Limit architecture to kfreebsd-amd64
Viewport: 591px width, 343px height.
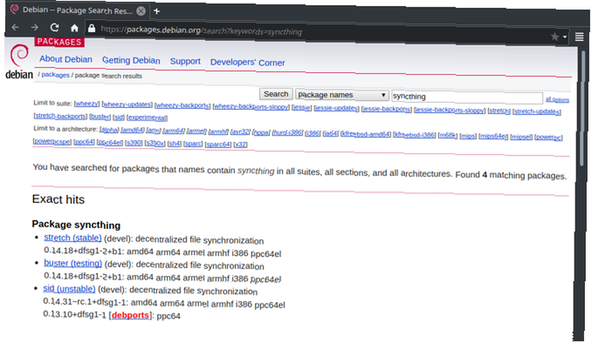point(366,134)
